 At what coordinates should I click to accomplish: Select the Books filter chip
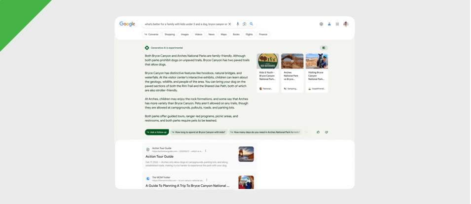(236, 34)
